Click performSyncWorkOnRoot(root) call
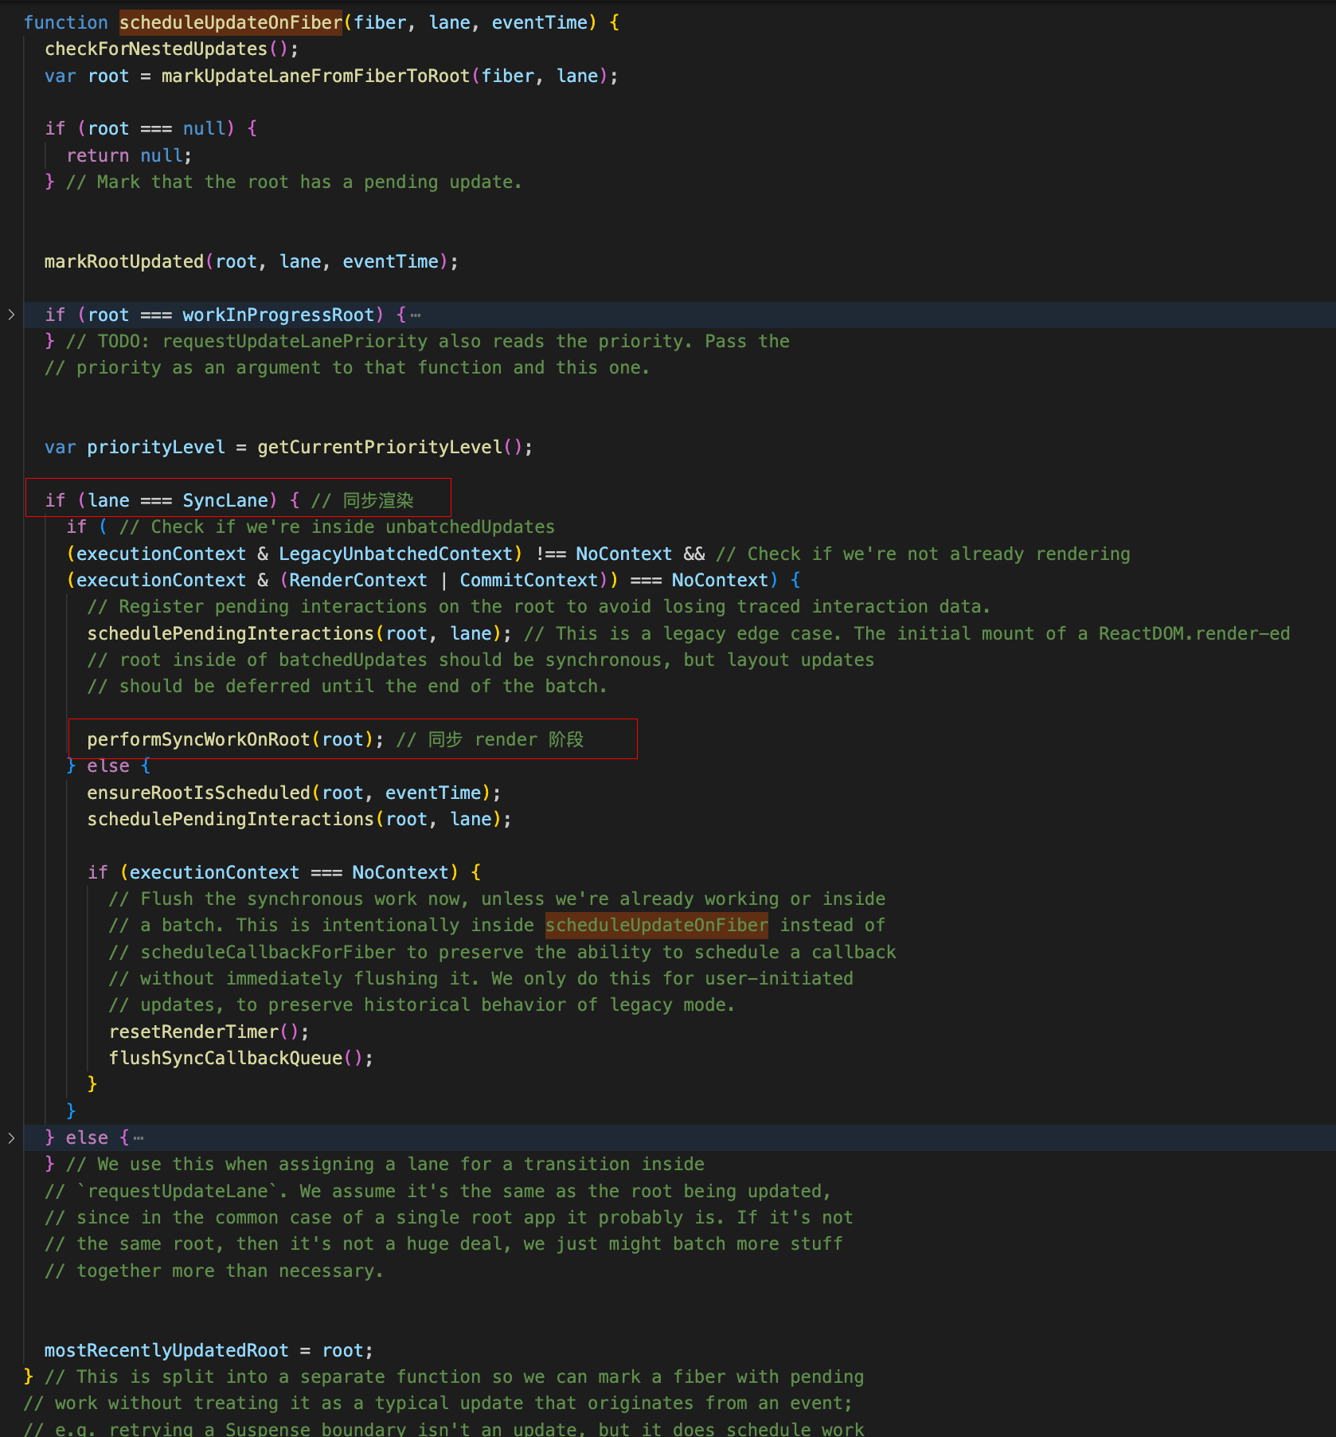Viewport: 1336px width, 1437px height. click(236, 739)
